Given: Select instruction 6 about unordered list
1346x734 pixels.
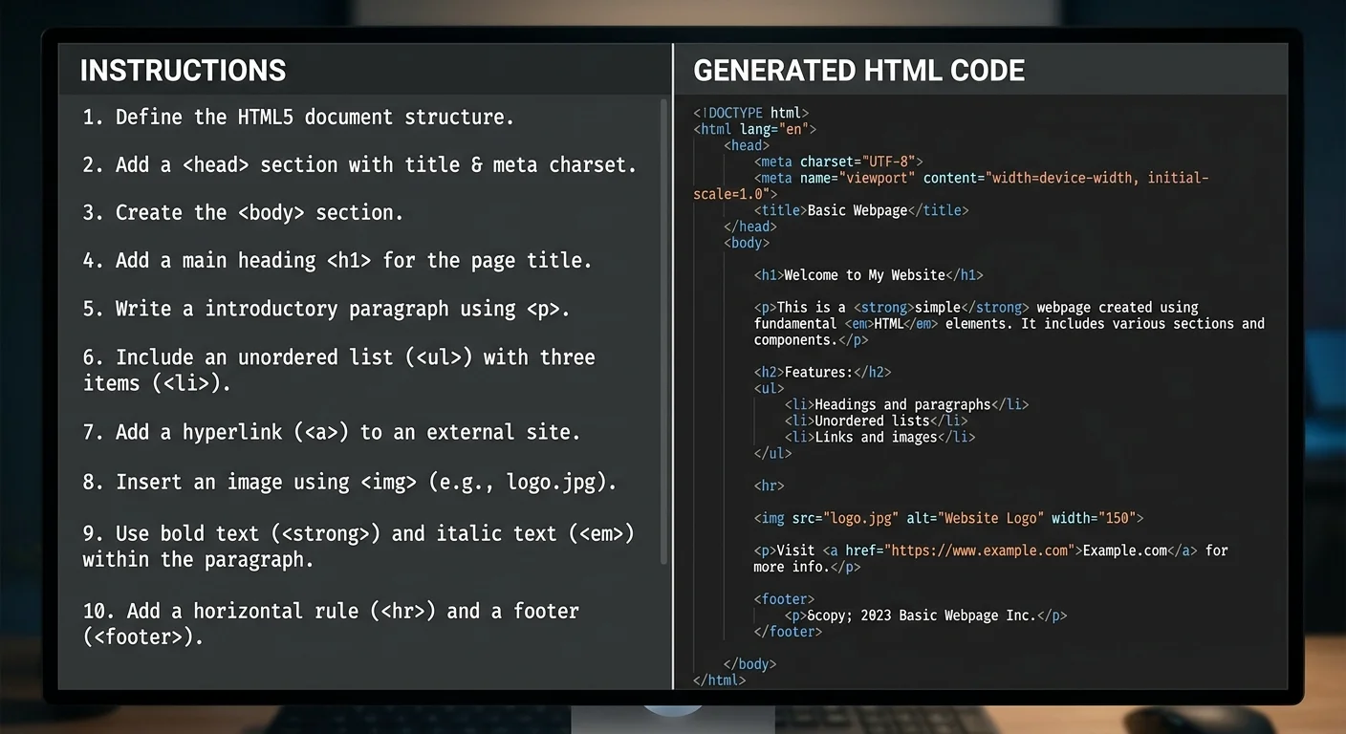Looking at the screenshot, I should [339, 370].
